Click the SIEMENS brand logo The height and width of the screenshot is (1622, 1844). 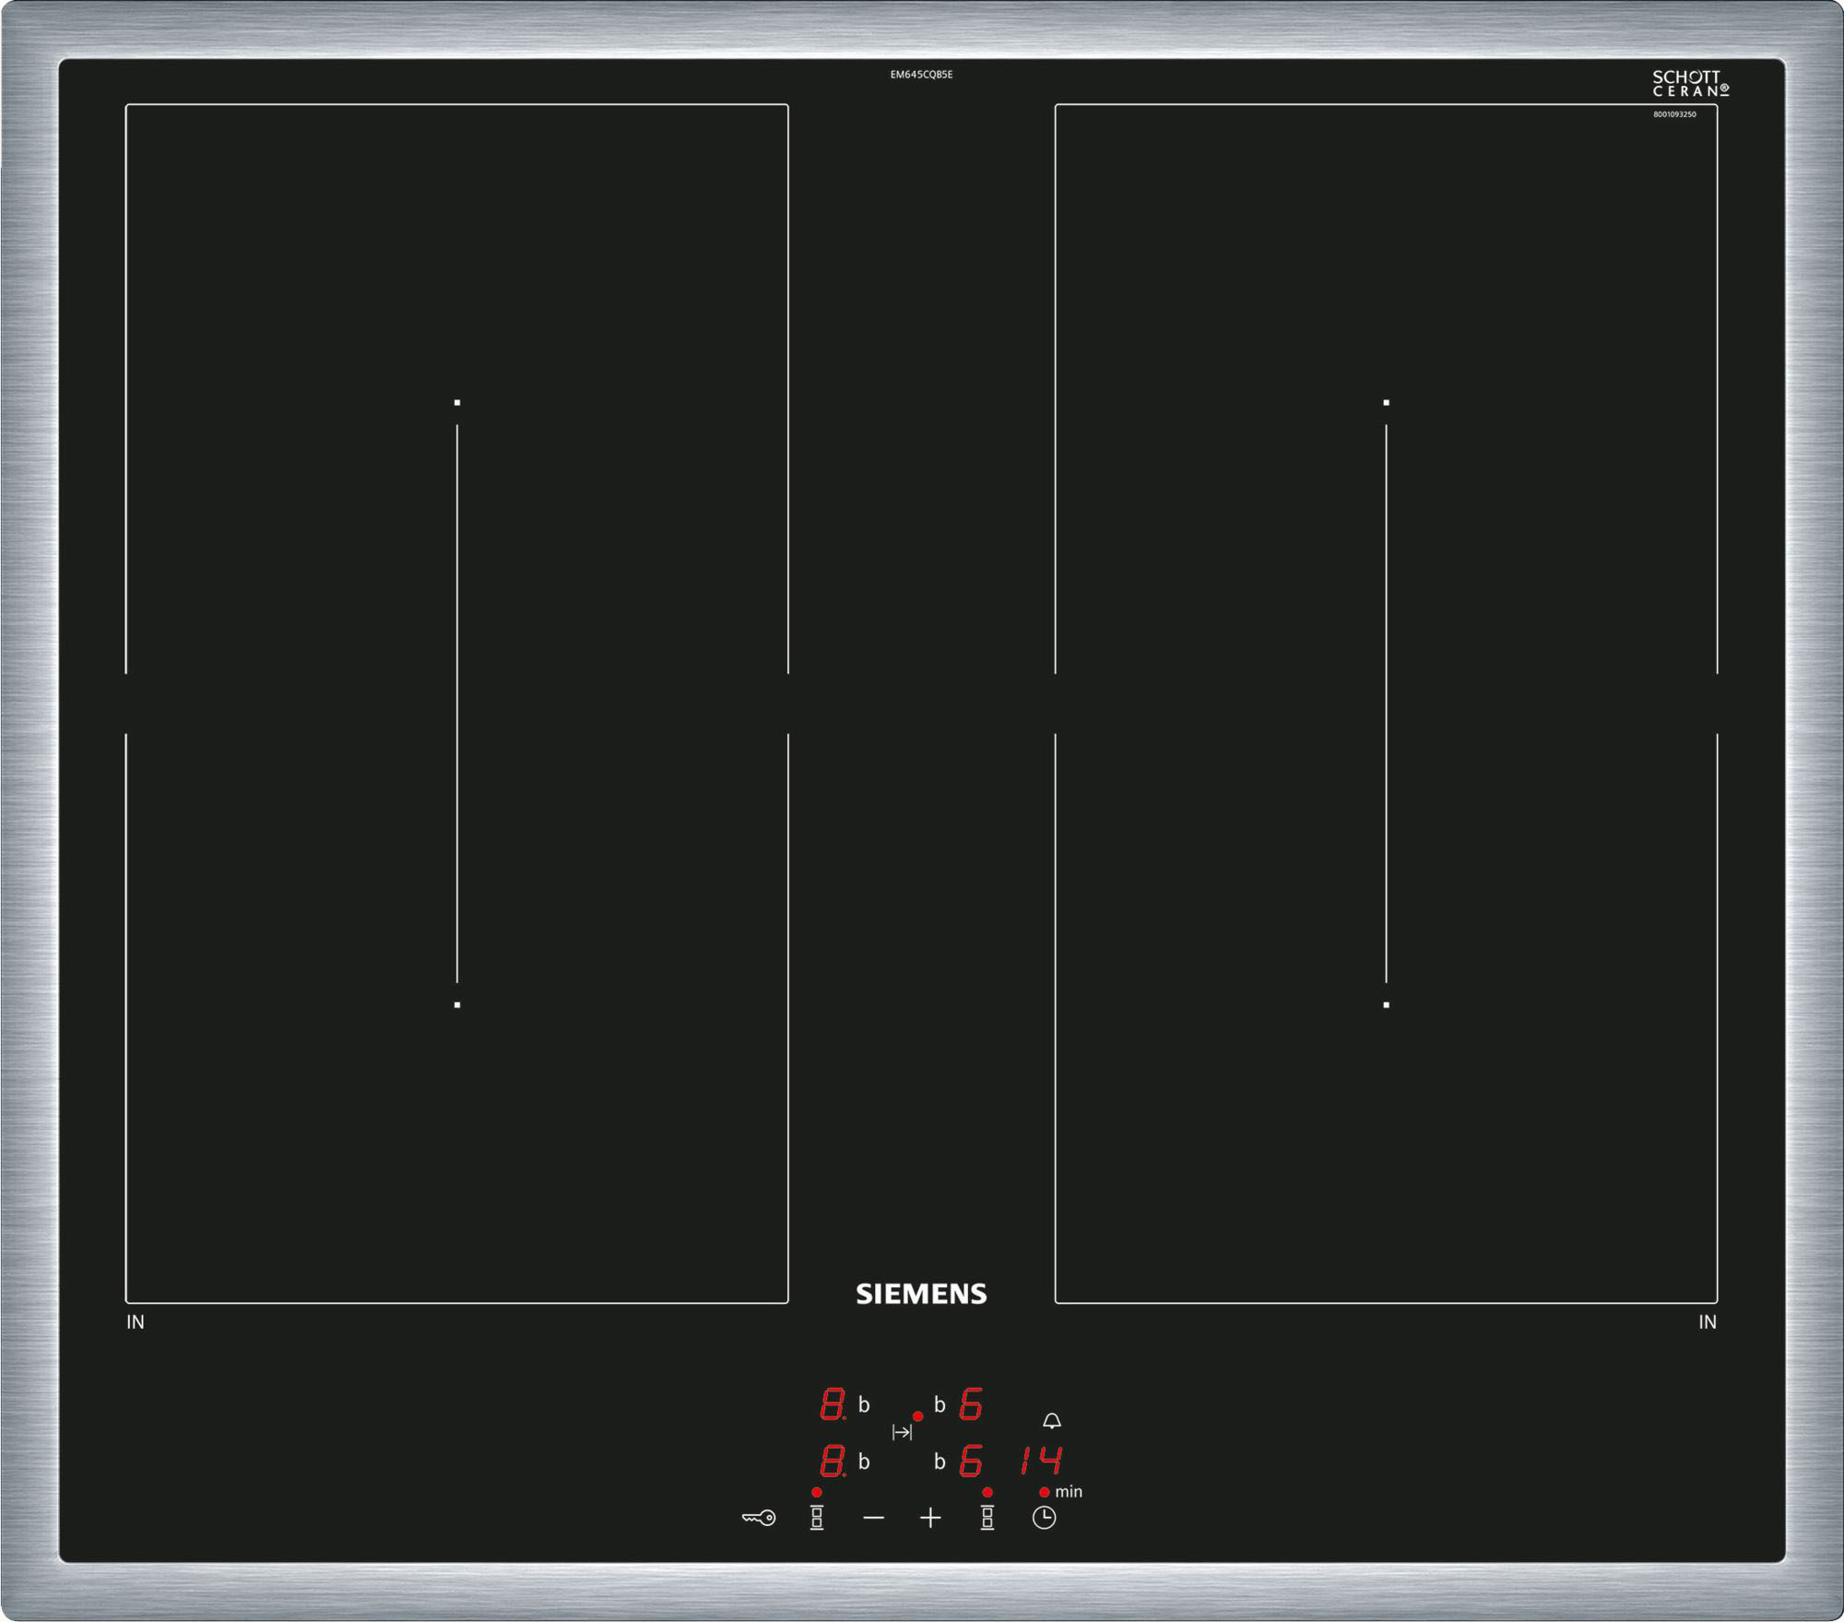click(x=921, y=1294)
